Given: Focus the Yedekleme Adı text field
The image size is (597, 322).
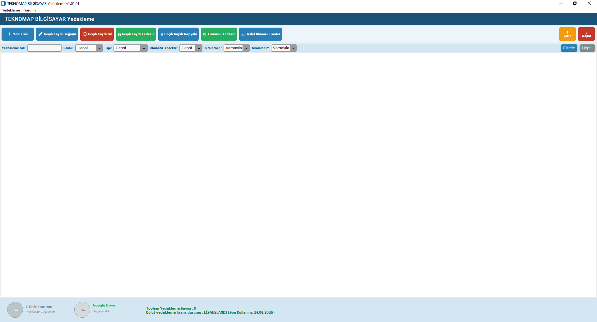Looking at the screenshot, I should 44,48.
